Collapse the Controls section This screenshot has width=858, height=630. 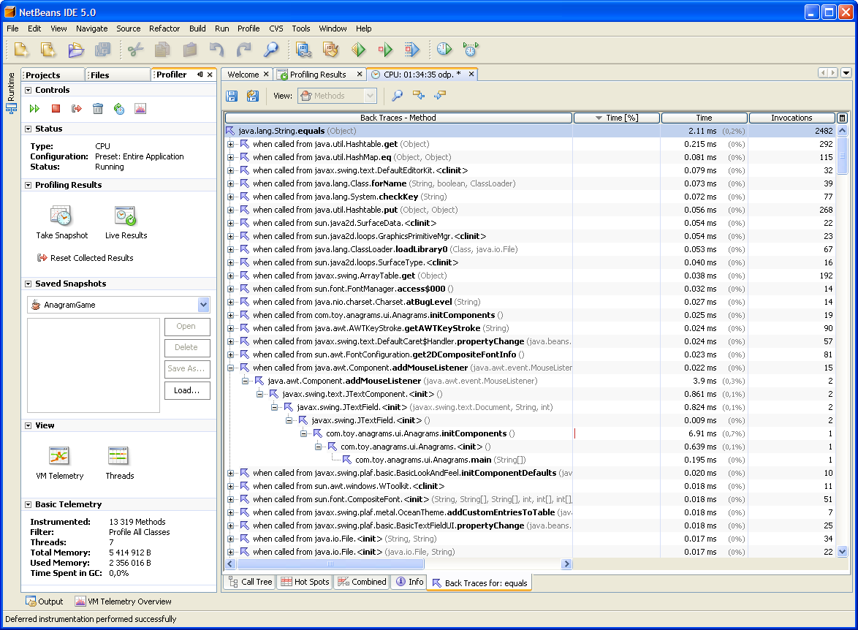pyautogui.click(x=28, y=90)
